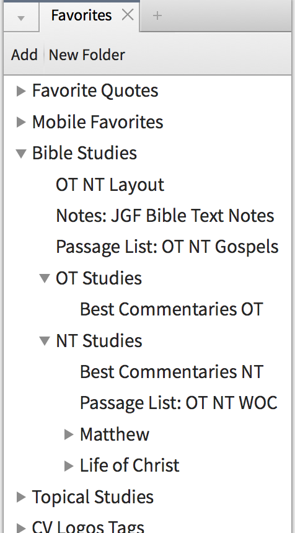The height and width of the screenshot is (533, 295).
Task: Expand the Favorite Quotes folder
Action: coord(21,90)
